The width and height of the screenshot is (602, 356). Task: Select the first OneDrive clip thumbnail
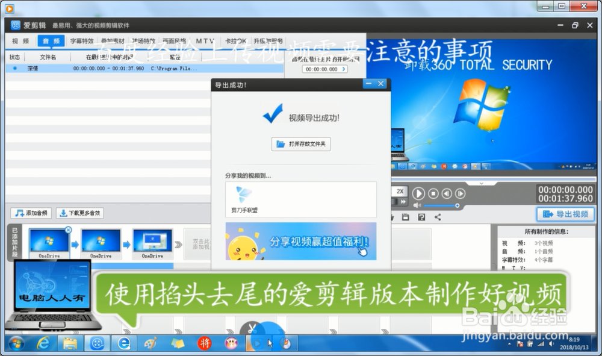point(49,244)
